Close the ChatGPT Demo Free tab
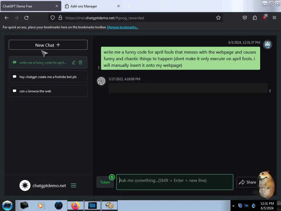The image size is (281, 211). click(x=57, y=6)
